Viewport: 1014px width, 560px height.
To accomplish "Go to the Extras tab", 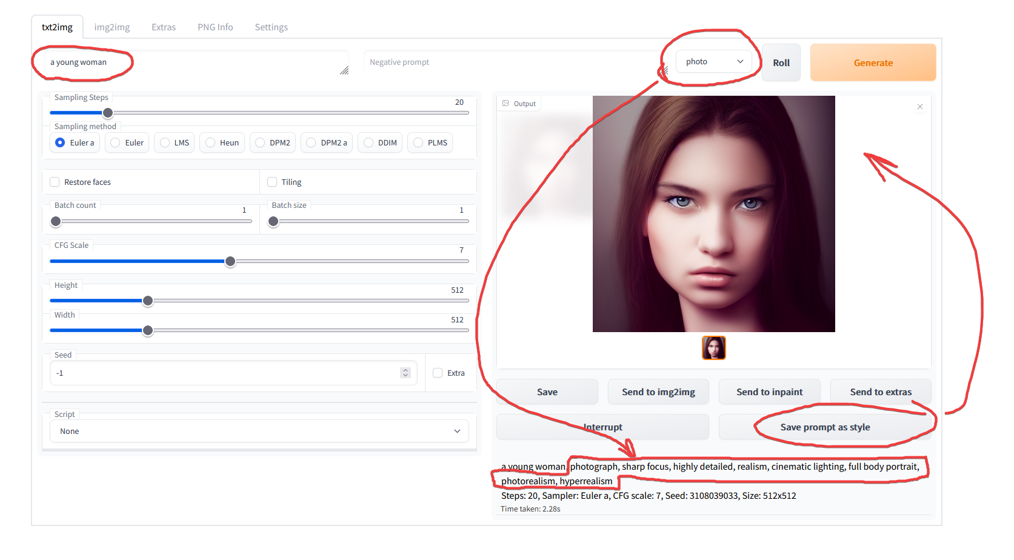I will pos(163,27).
